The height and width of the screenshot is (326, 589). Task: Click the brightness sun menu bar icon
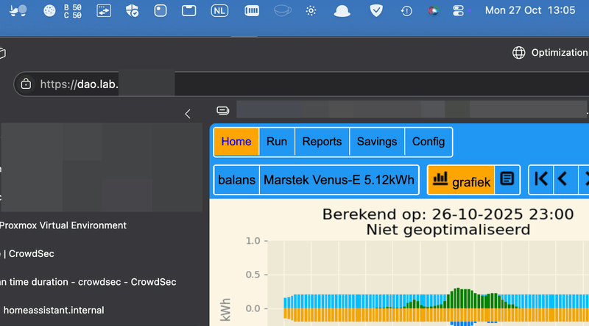(311, 11)
